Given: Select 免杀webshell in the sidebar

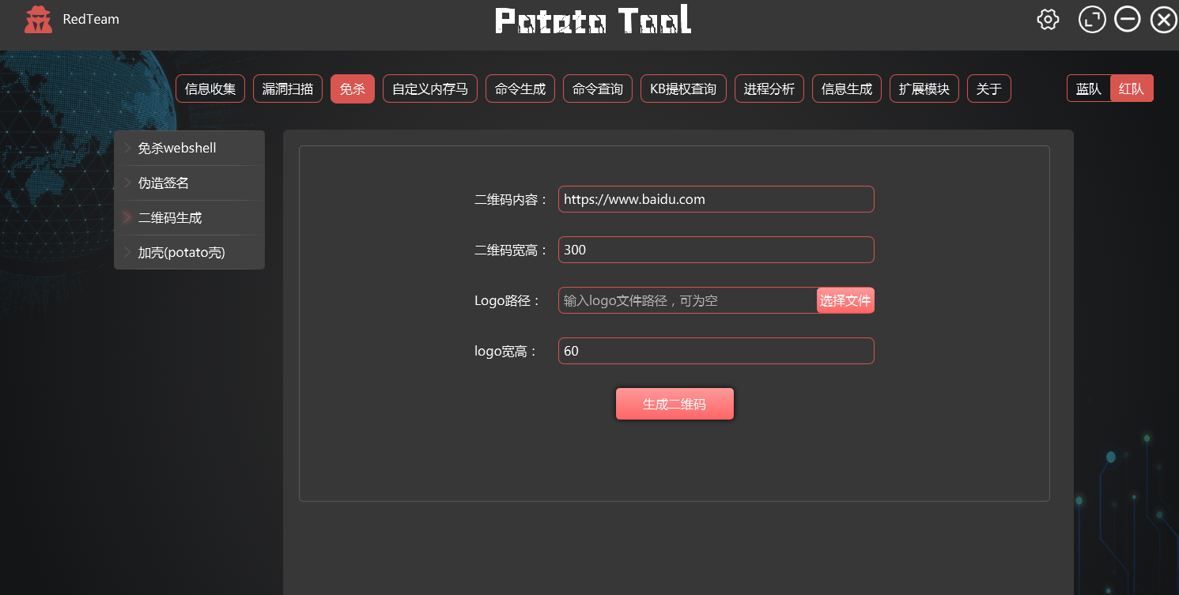Looking at the screenshot, I should point(189,148).
